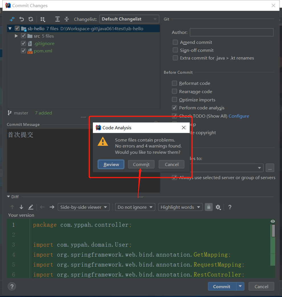Click the Configure link for TODO check
Screen dimensions: 282x297
click(x=239, y=116)
